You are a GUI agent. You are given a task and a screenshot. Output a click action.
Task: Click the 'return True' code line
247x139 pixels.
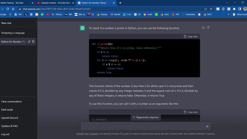coord(104,73)
